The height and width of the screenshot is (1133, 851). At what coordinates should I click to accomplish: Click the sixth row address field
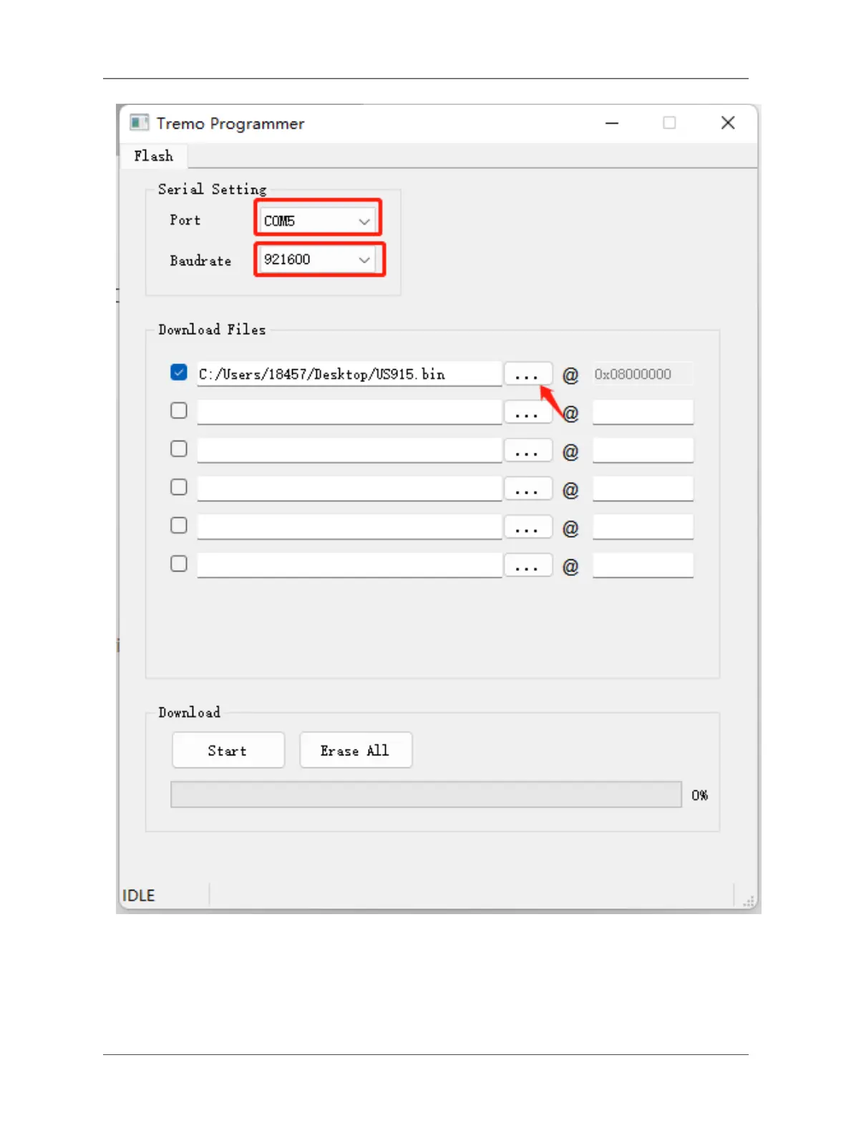click(643, 565)
